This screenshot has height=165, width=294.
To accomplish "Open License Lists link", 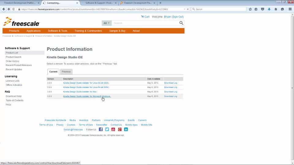I will pos(13,81).
